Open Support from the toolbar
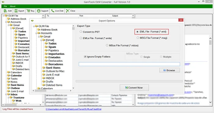Image resolution: width=214 pixels, height=113 pixels. (43, 11)
